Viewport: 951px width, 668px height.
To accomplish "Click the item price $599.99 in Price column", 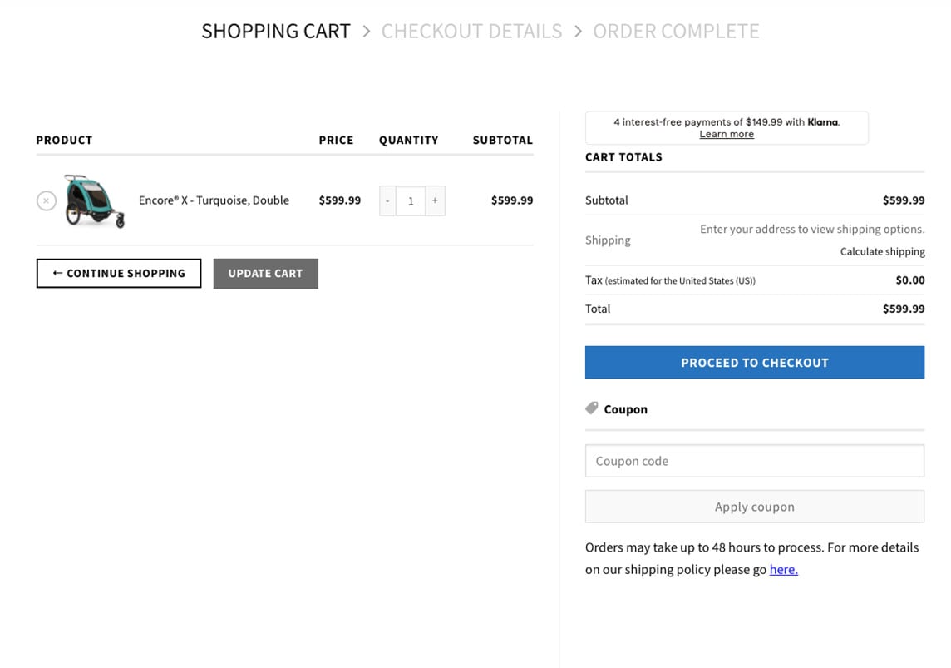I will point(340,200).
